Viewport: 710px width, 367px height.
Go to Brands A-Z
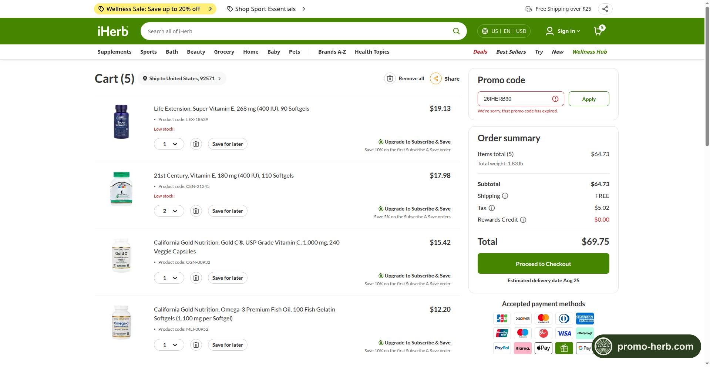(332, 52)
